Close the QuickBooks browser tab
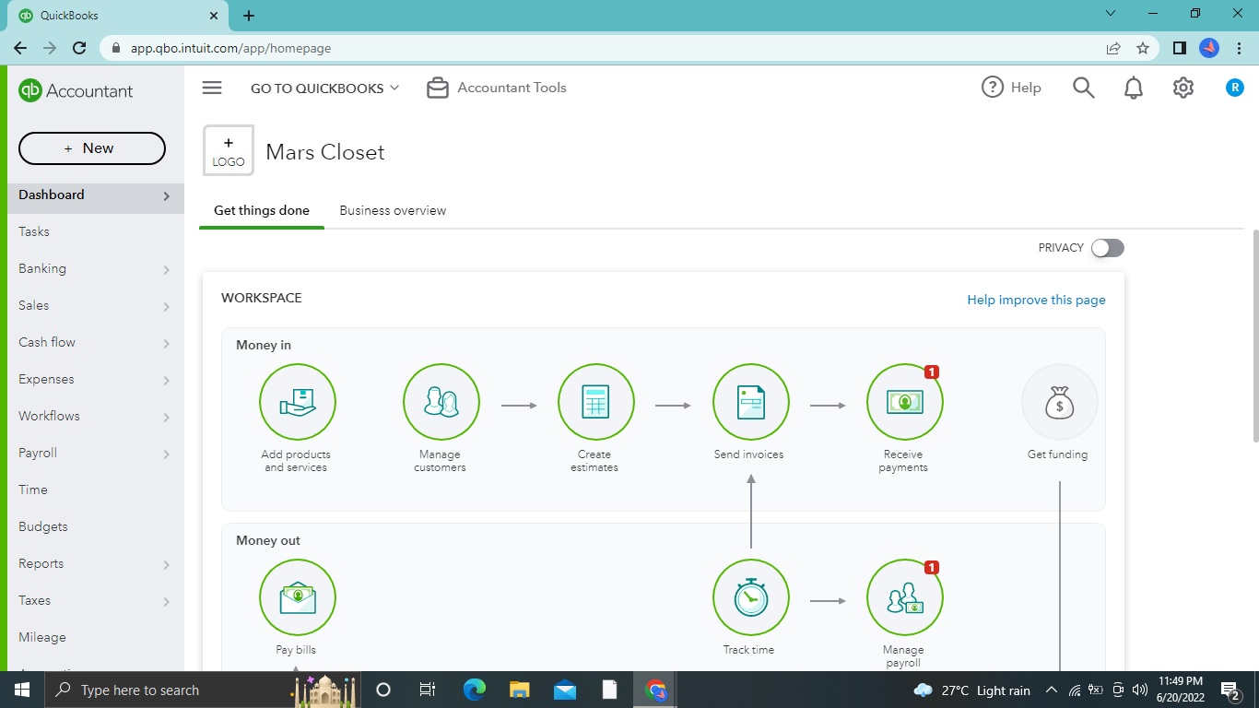The width and height of the screenshot is (1259, 708). pos(213,16)
